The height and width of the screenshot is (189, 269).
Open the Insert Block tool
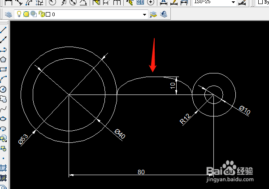pyautogui.click(x=3, y=138)
